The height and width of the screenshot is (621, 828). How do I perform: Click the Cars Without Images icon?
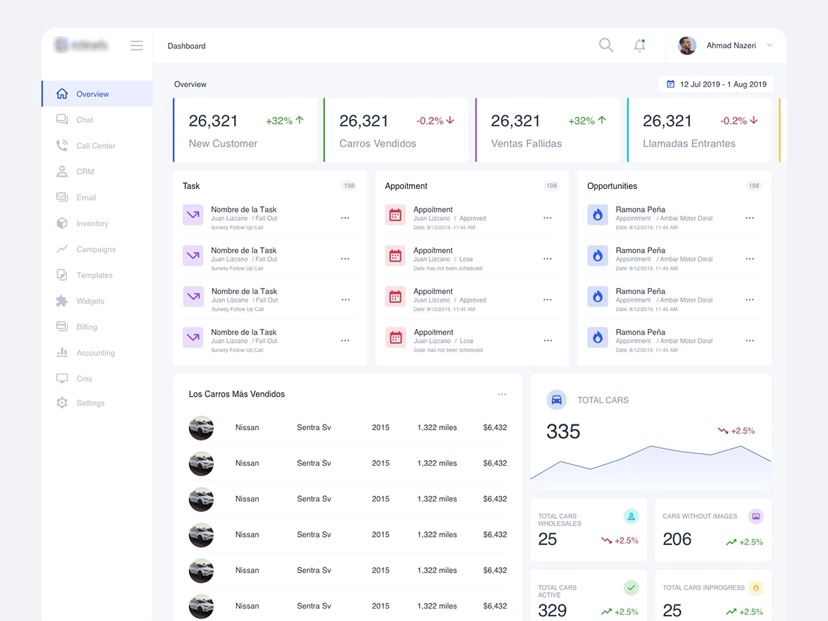[756, 516]
